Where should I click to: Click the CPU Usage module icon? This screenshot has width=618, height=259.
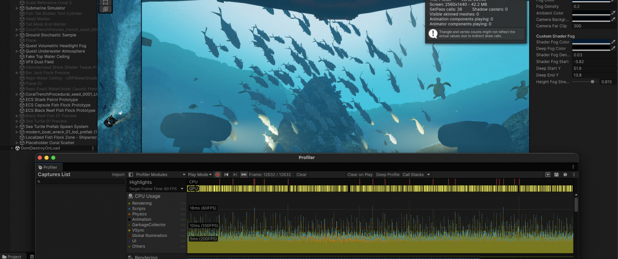point(131,196)
